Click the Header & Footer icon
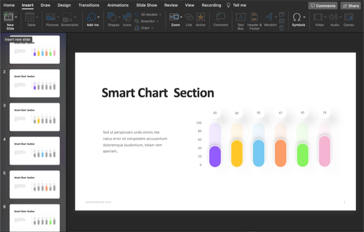Image resolution: width=364 pixels, height=232 pixels. 254,18
